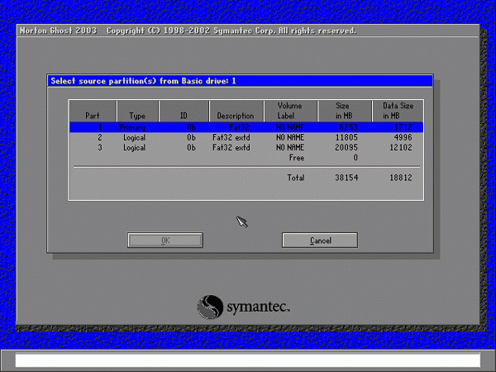Click the Part column header
The width and height of the screenshot is (496, 372).
[93, 111]
